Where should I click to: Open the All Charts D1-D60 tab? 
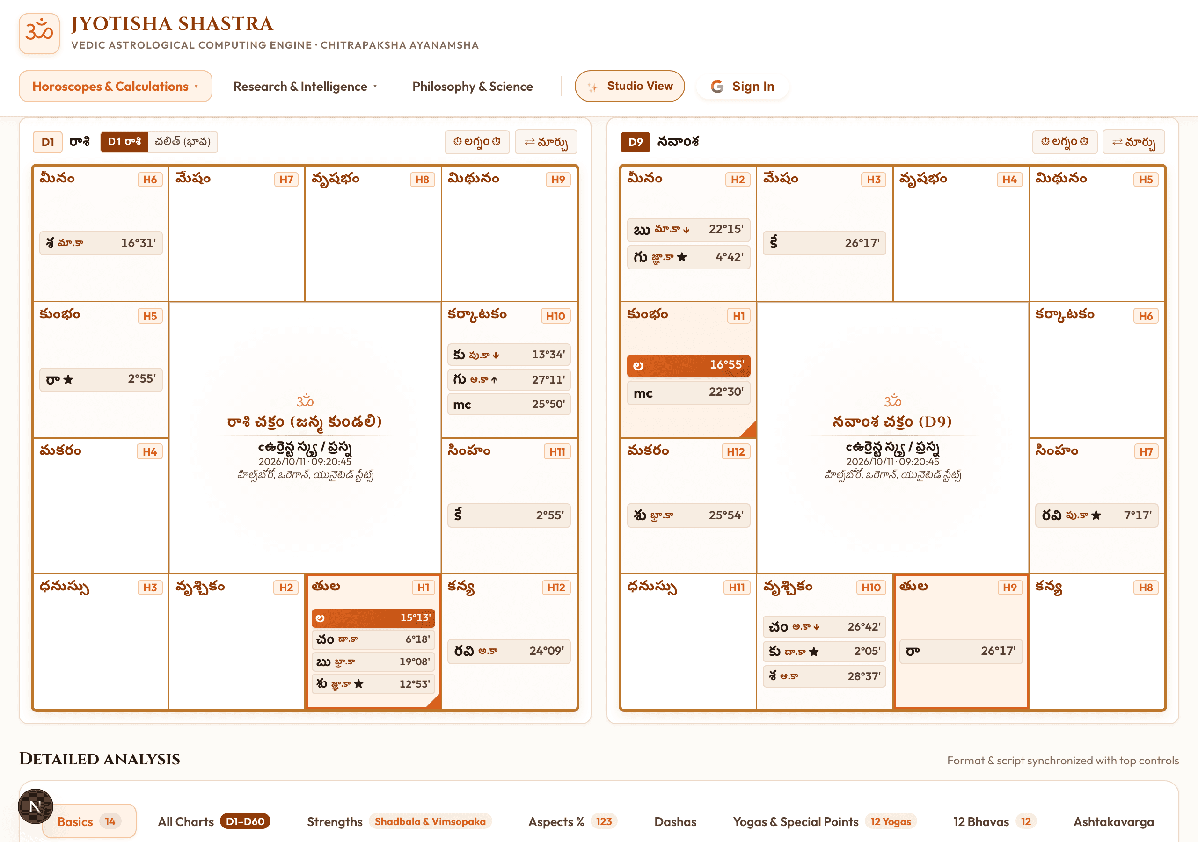coord(214,822)
